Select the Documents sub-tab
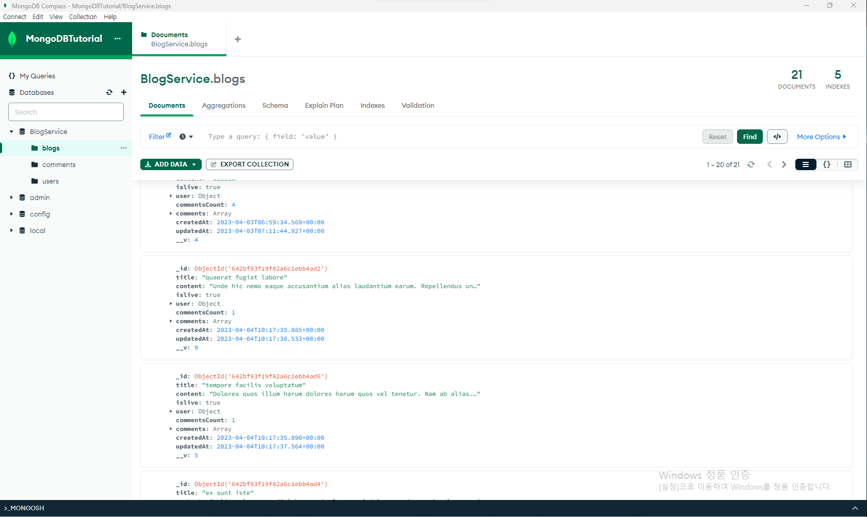The height and width of the screenshot is (517, 867). pyautogui.click(x=167, y=105)
